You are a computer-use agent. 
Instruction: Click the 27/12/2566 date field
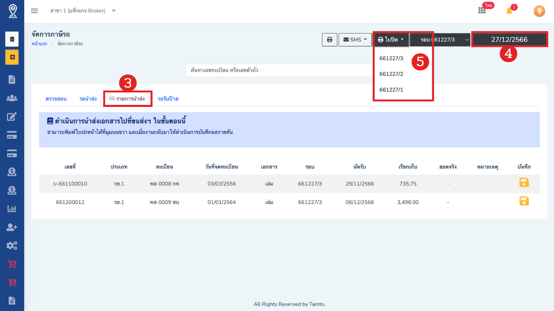coord(509,40)
